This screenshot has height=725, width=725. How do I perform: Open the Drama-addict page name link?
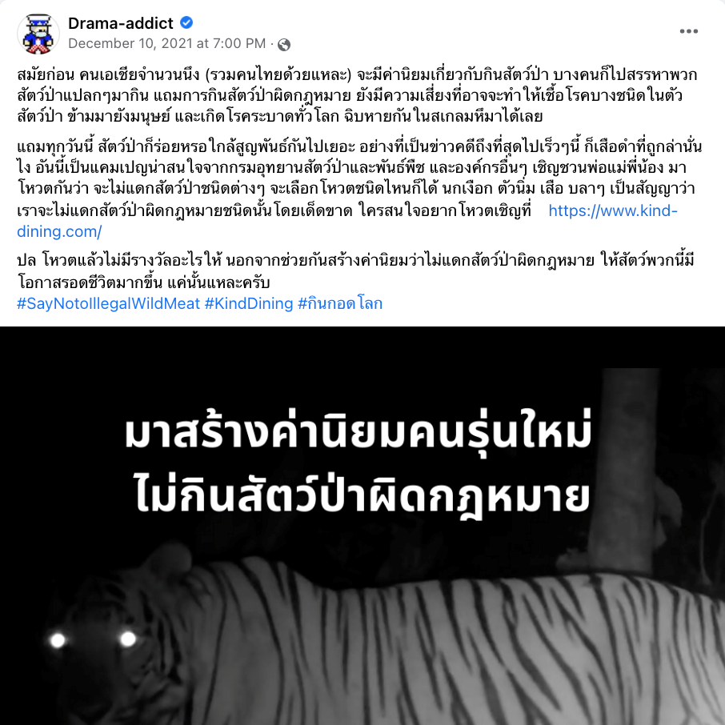click(121, 22)
